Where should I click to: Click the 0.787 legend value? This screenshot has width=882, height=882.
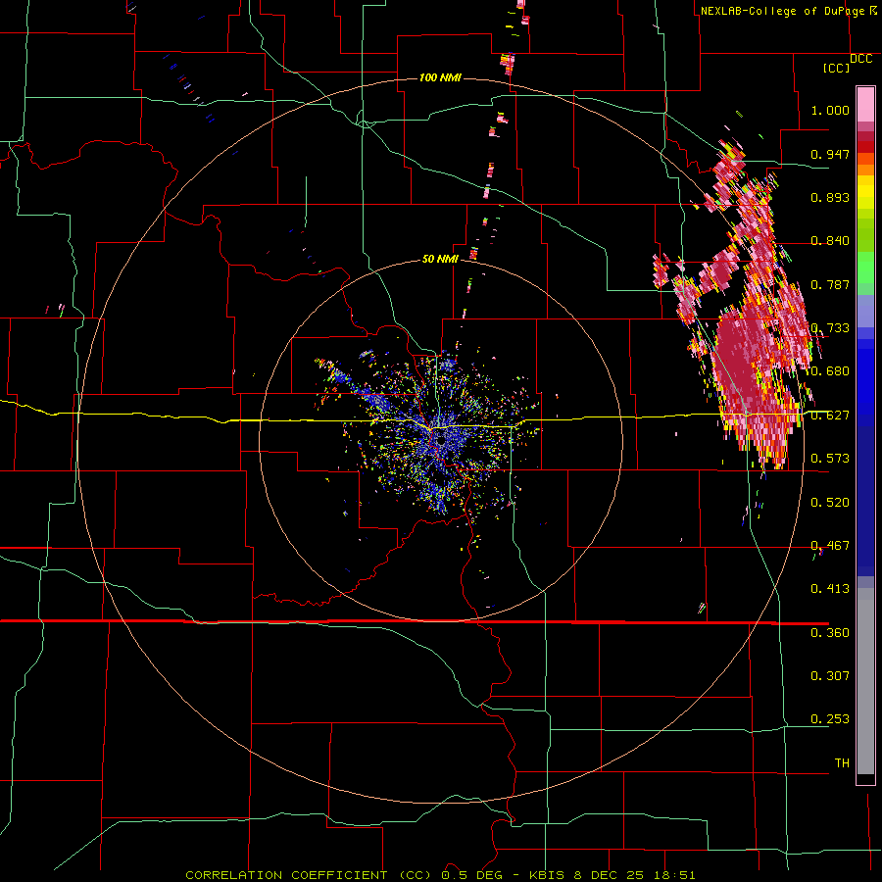coord(830,284)
